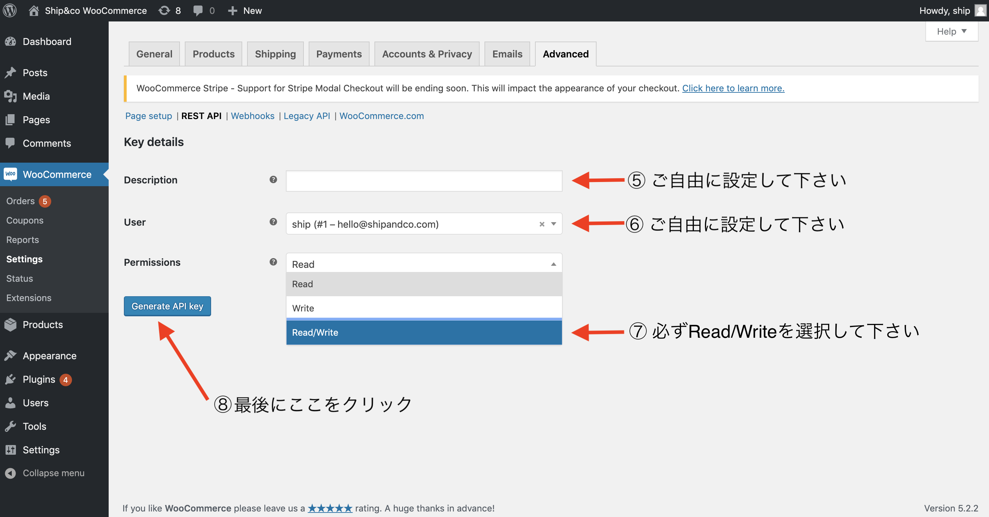The height and width of the screenshot is (517, 989).
Task: Click the help tooltip icon beside Description
Action: click(x=273, y=180)
